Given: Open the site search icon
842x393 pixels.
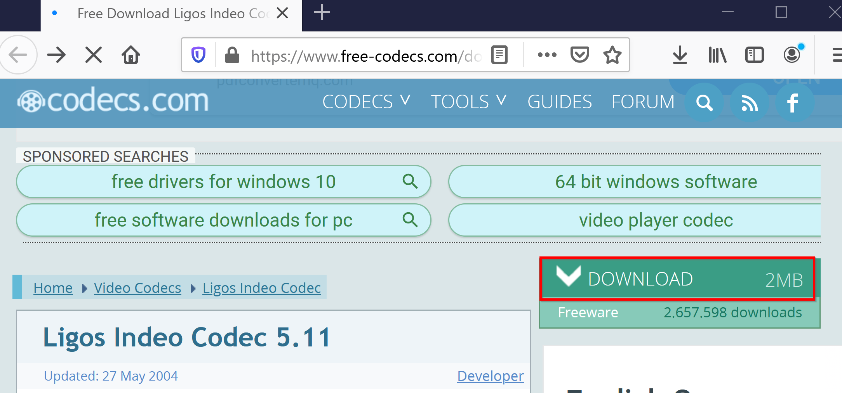Looking at the screenshot, I should [704, 102].
